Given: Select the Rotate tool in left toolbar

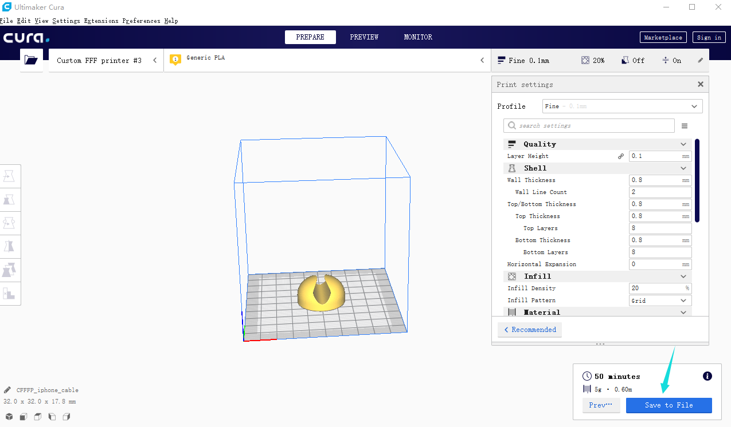Looking at the screenshot, I should click(9, 223).
